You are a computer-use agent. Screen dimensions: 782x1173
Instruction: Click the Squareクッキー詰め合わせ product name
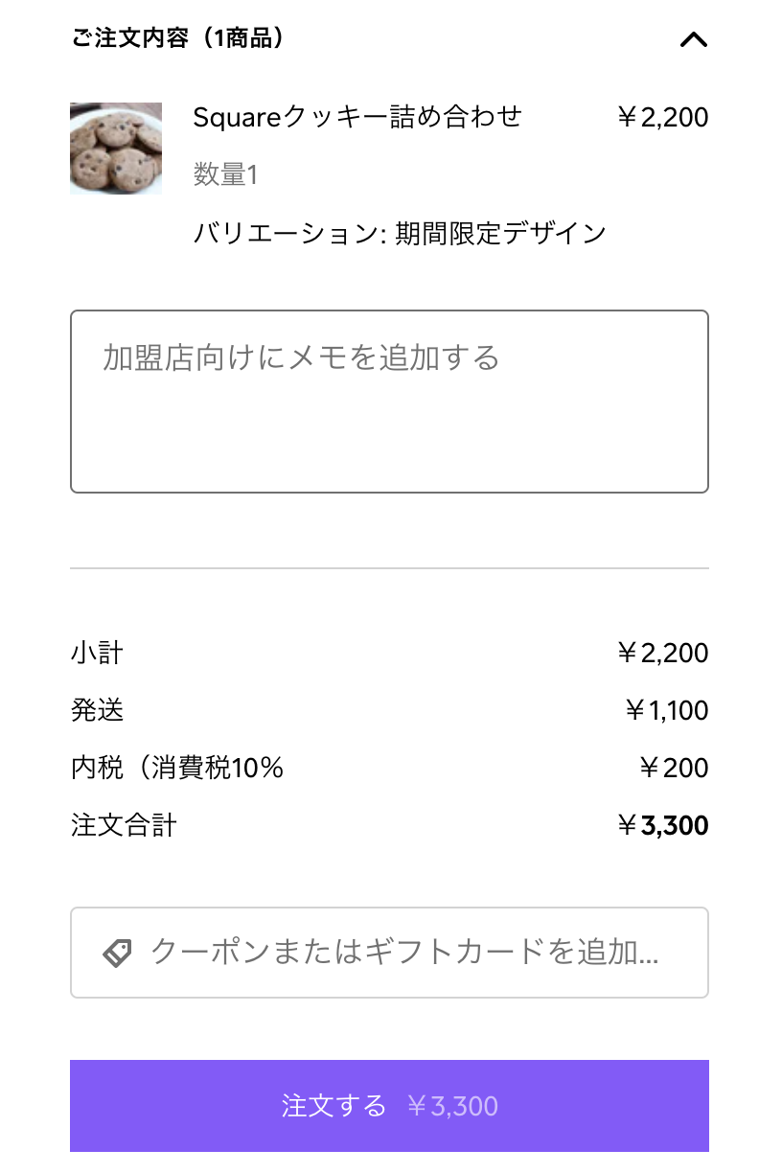pos(357,117)
